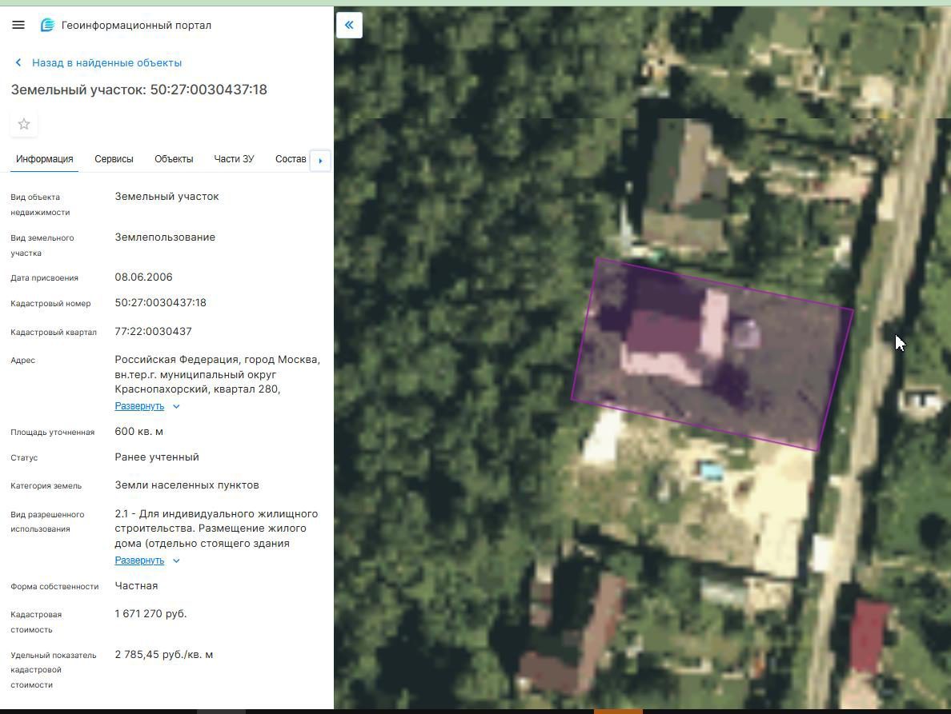Add the land plot to favorites with star
The height and width of the screenshot is (714, 951).
pyautogui.click(x=24, y=124)
